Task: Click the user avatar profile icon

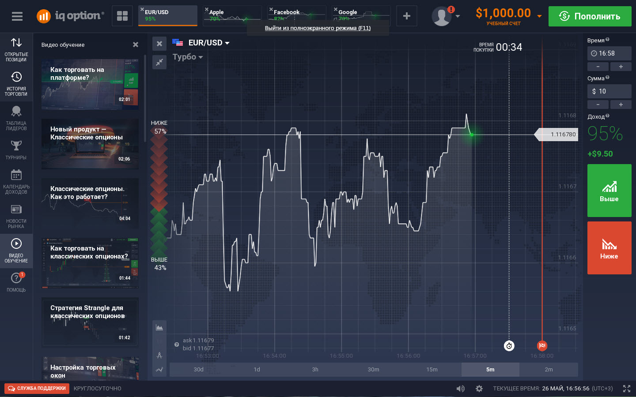Action: tap(442, 16)
